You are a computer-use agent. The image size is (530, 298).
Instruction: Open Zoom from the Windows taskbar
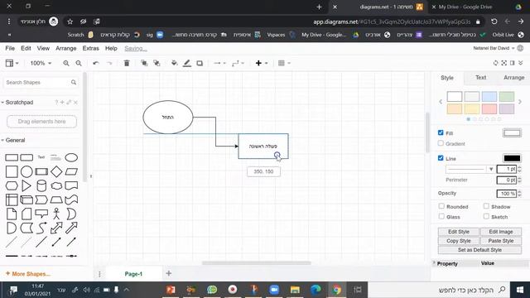point(274,290)
